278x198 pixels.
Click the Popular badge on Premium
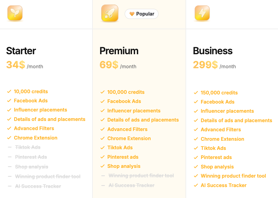coord(141,14)
